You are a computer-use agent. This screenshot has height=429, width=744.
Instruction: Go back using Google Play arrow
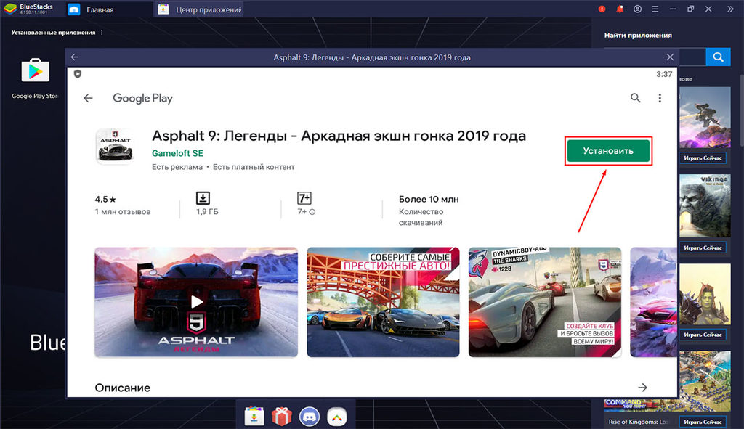(88, 98)
